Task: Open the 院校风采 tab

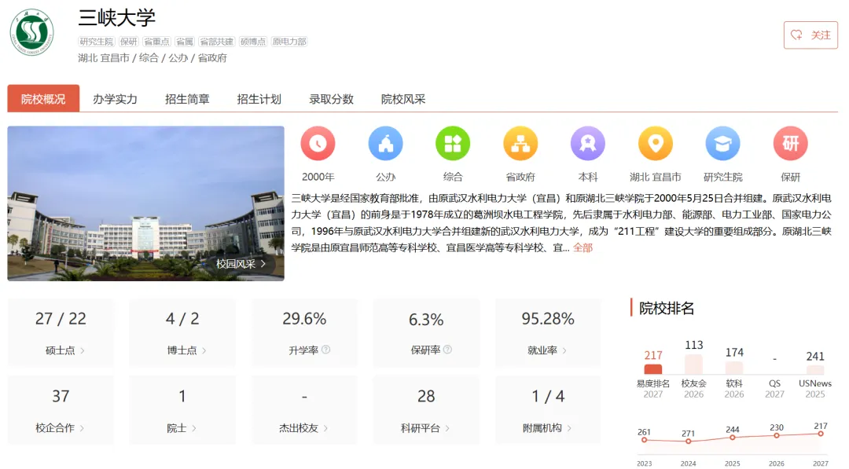Action: (x=402, y=99)
